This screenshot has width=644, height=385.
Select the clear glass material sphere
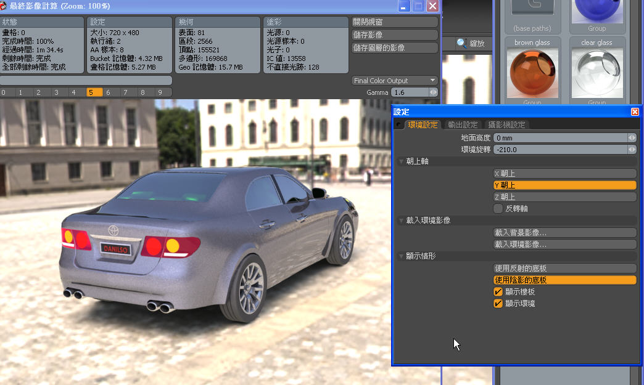(x=597, y=73)
